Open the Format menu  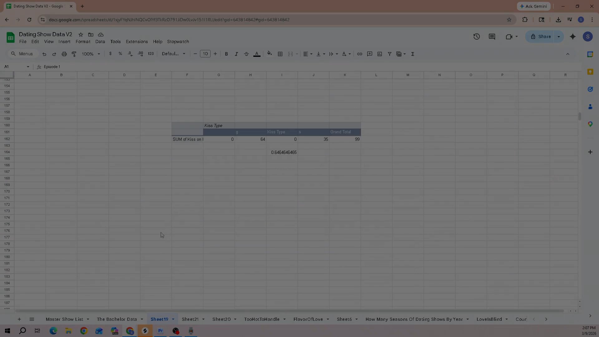click(83, 42)
